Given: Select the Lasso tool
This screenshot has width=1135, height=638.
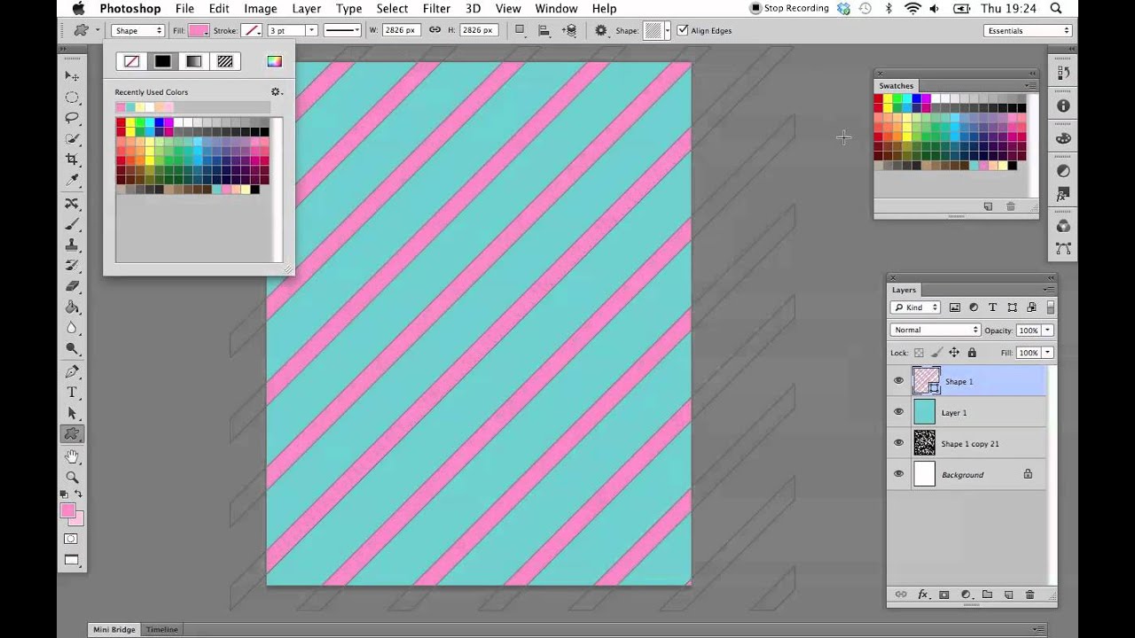Looking at the screenshot, I should pyautogui.click(x=72, y=118).
